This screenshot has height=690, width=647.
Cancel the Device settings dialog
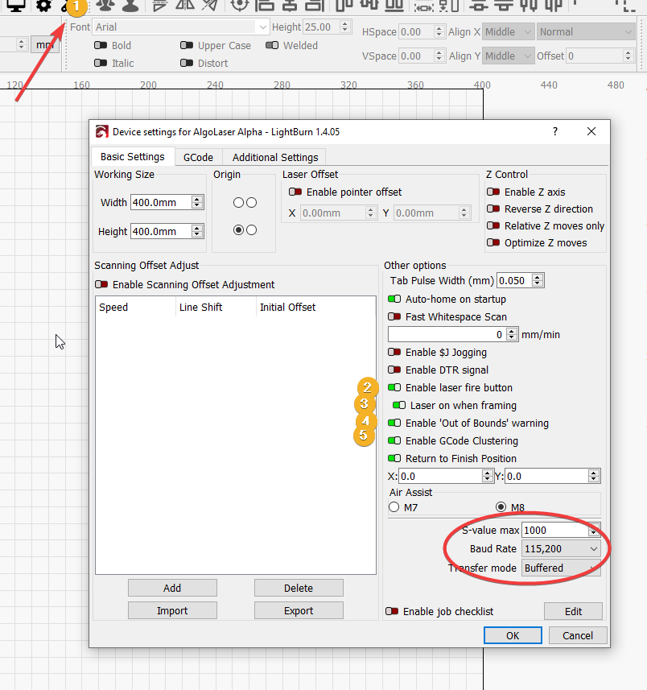(x=578, y=635)
